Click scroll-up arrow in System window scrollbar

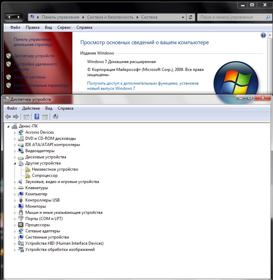click(x=270, y=35)
